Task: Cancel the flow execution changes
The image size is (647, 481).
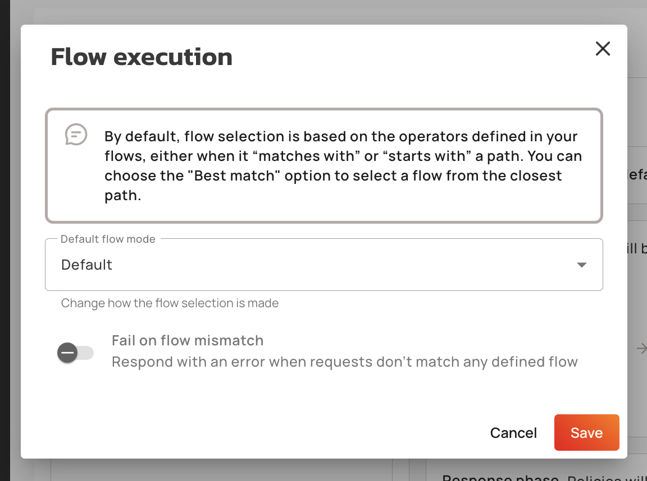Action: 513,433
